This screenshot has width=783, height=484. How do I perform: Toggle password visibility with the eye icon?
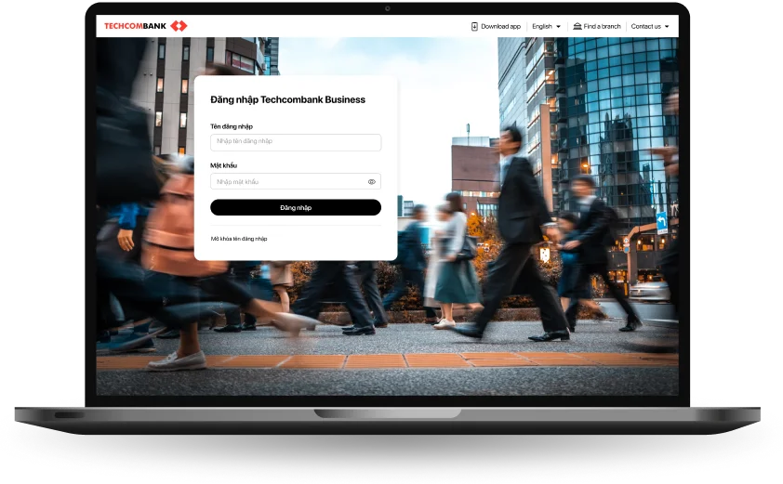coord(371,182)
